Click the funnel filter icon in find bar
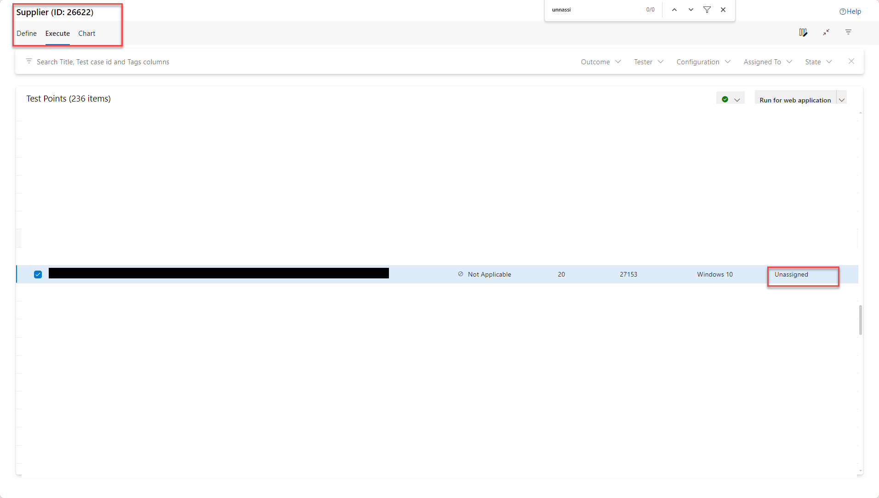The height and width of the screenshot is (498, 879). coord(707,9)
